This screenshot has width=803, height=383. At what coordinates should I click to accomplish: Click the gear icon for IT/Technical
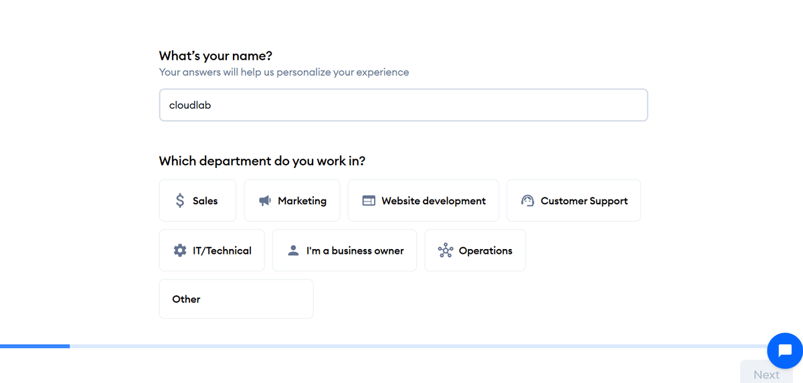click(180, 250)
